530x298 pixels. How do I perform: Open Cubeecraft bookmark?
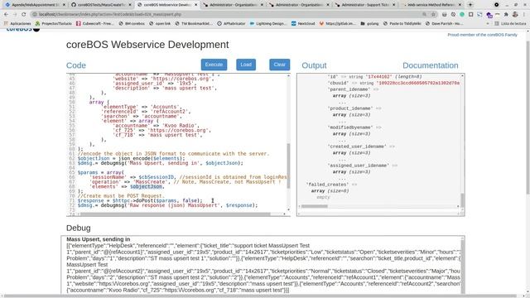coord(95,24)
